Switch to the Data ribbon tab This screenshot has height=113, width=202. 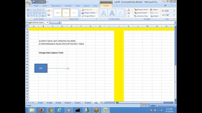pyautogui.click(x=78, y=6)
